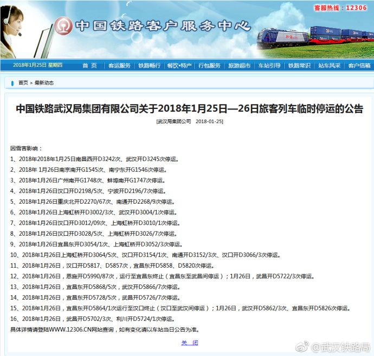
Task: Click item 4 about D2198/5 and D2196/7
Action: pyautogui.click(x=88, y=191)
